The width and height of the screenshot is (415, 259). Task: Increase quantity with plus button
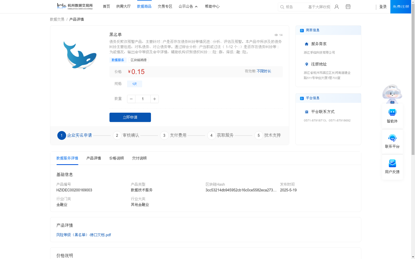155,99
